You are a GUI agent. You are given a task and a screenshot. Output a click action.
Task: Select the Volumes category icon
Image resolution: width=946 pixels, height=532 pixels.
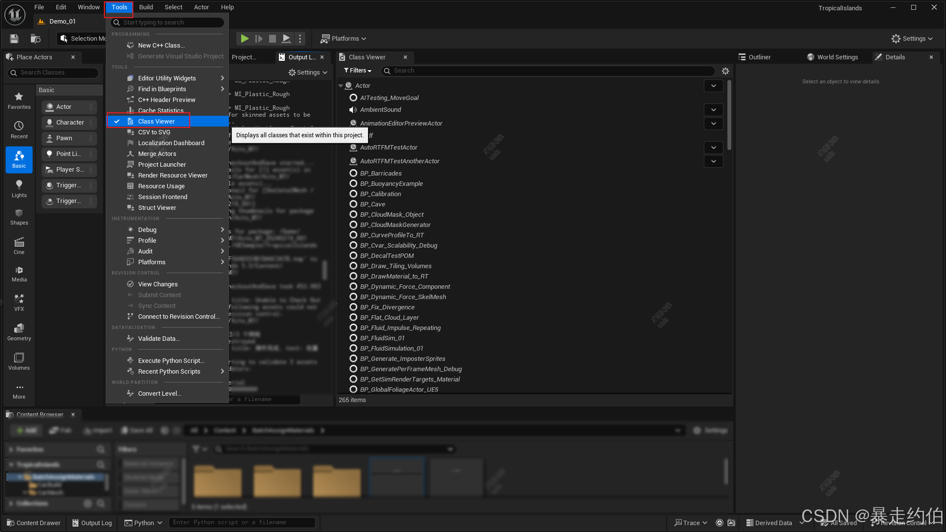pos(19,361)
